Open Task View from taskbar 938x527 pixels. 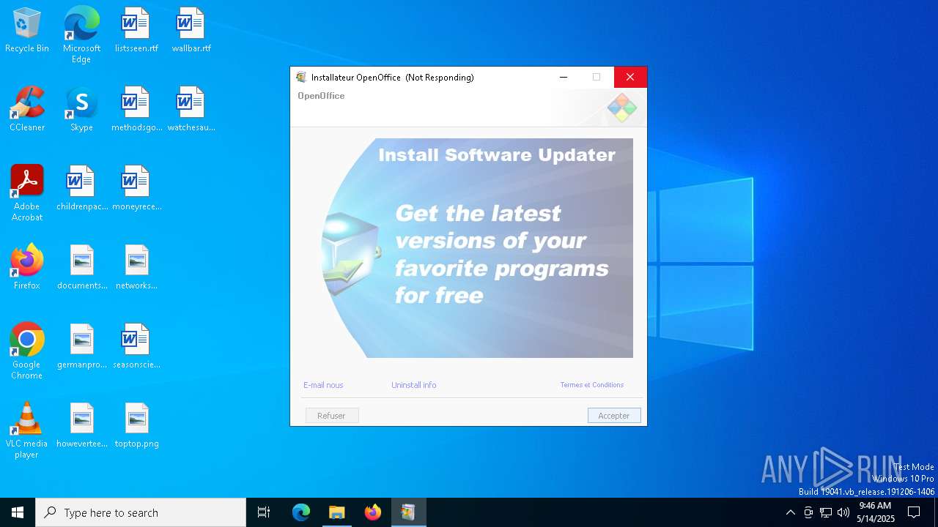(264, 512)
